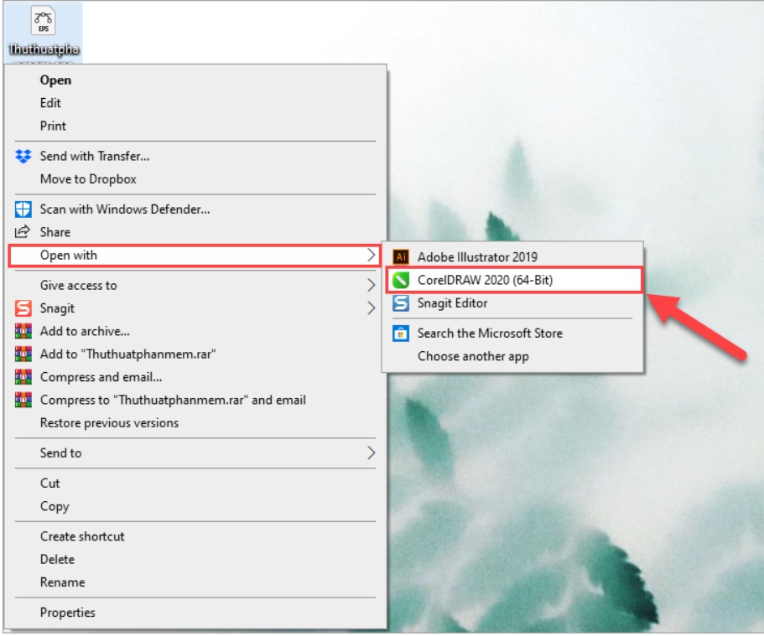Select Scan with Windows Defender...

195,209
